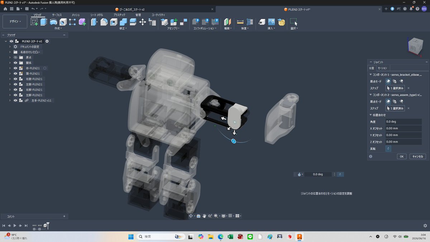Select the Fillet tool in 修正
This screenshot has width=430, height=242.
coord(104,22)
